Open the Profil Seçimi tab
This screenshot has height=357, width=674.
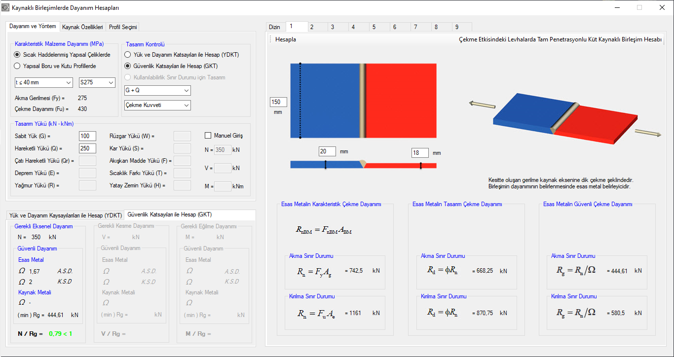pos(123,27)
